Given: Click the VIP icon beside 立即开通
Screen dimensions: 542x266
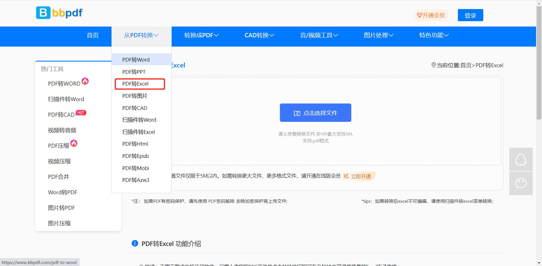Looking at the screenshot, I should point(346,176).
